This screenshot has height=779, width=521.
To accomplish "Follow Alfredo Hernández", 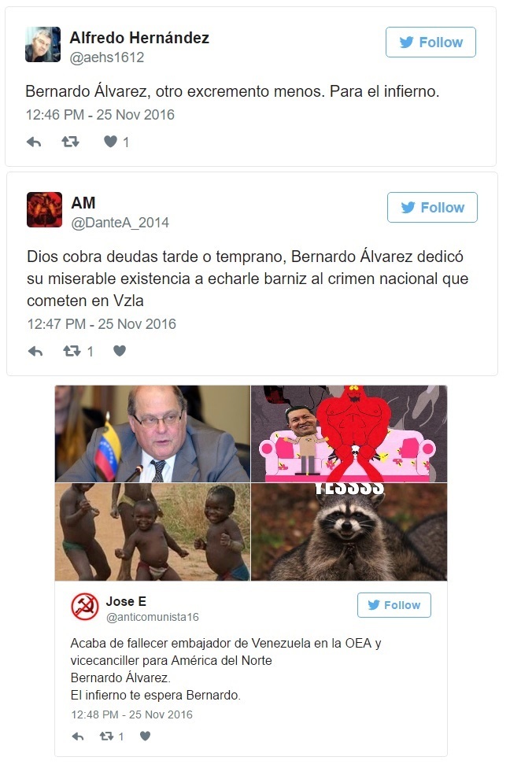I will point(430,42).
